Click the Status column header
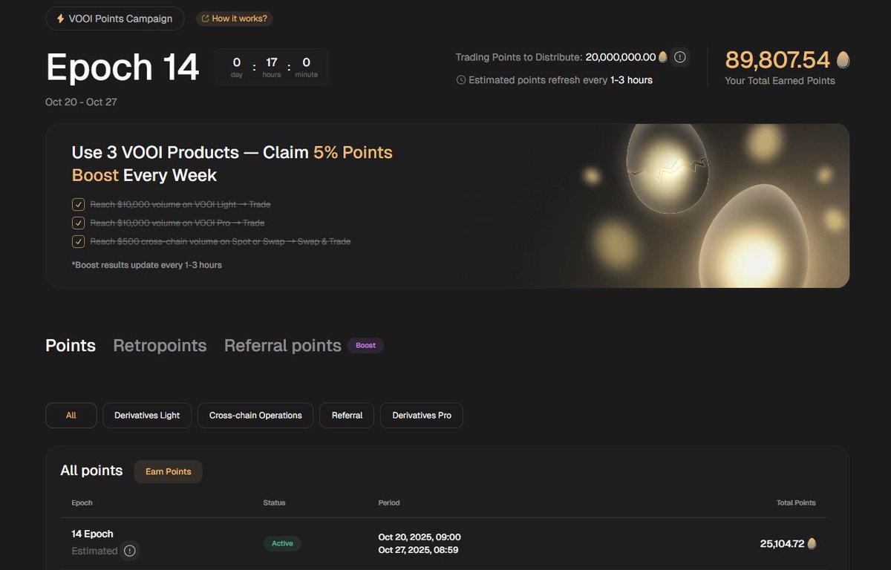891x570 pixels. point(274,502)
